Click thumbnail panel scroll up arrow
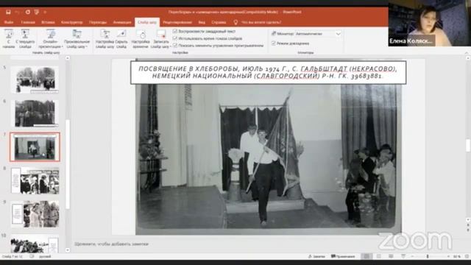The image size is (471, 265). 68,58
